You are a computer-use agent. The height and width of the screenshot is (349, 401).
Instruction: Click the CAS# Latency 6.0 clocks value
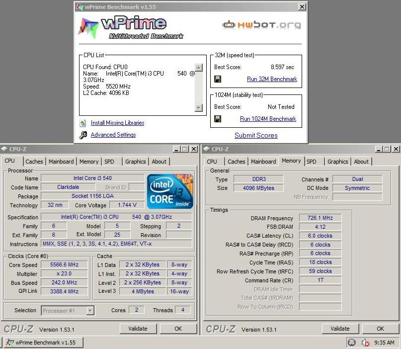coord(320,236)
